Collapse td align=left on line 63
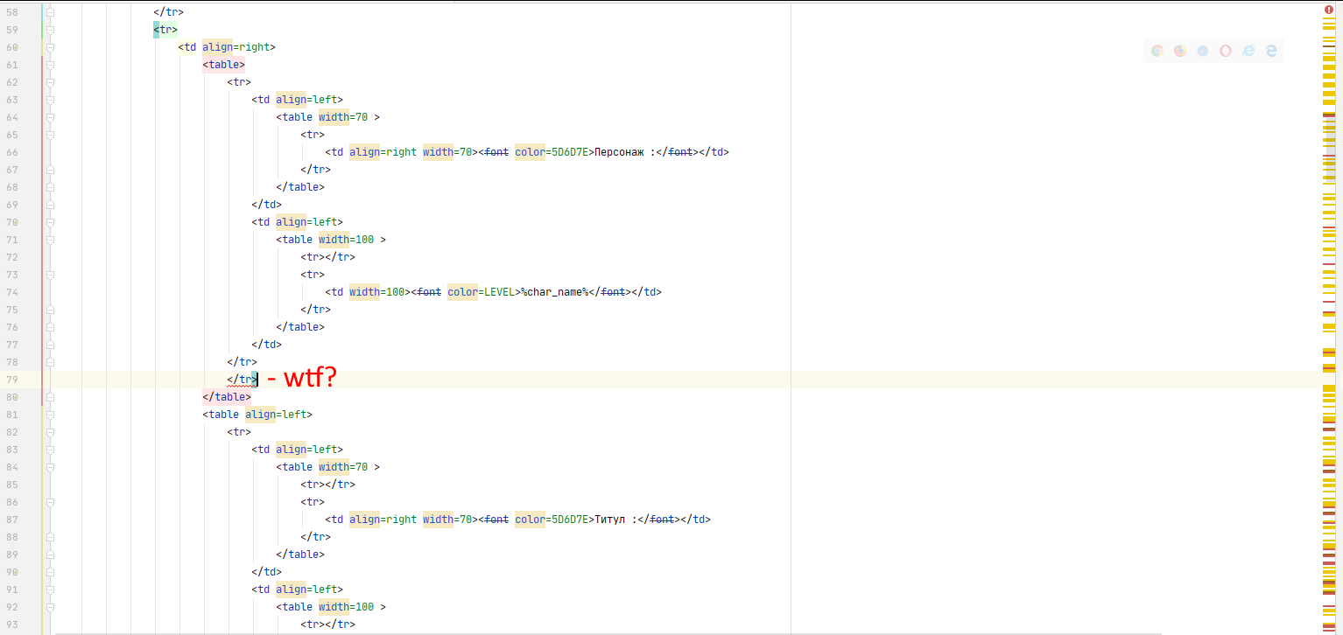1343x635 pixels. (50, 100)
